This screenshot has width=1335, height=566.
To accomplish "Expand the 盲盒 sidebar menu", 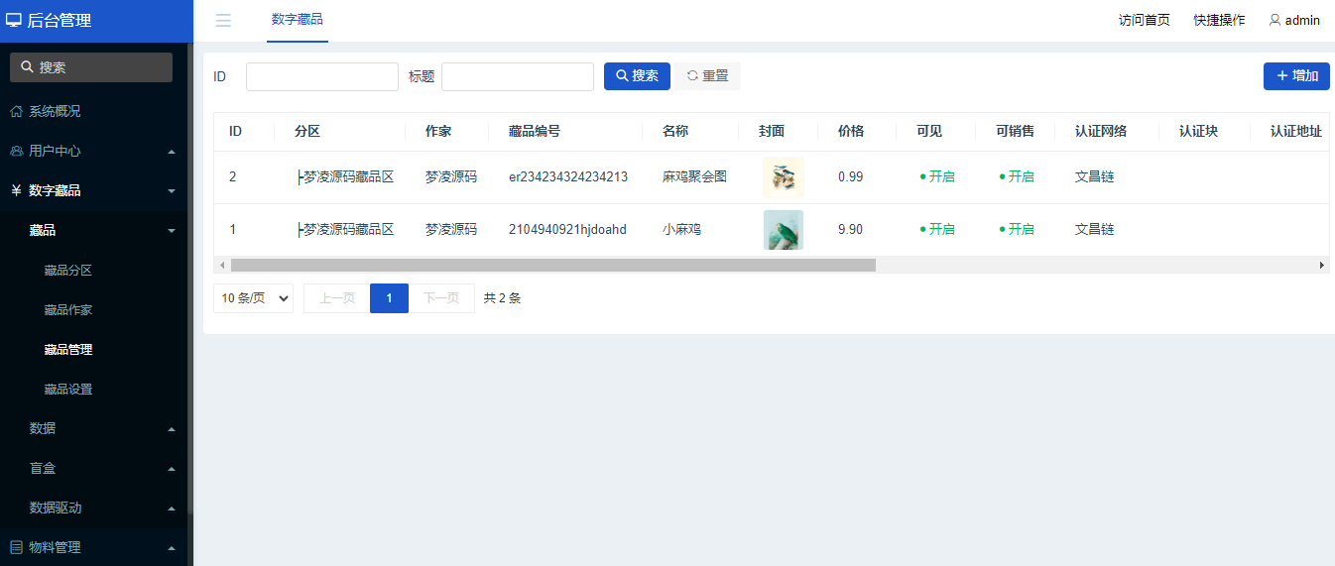I will (x=99, y=468).
